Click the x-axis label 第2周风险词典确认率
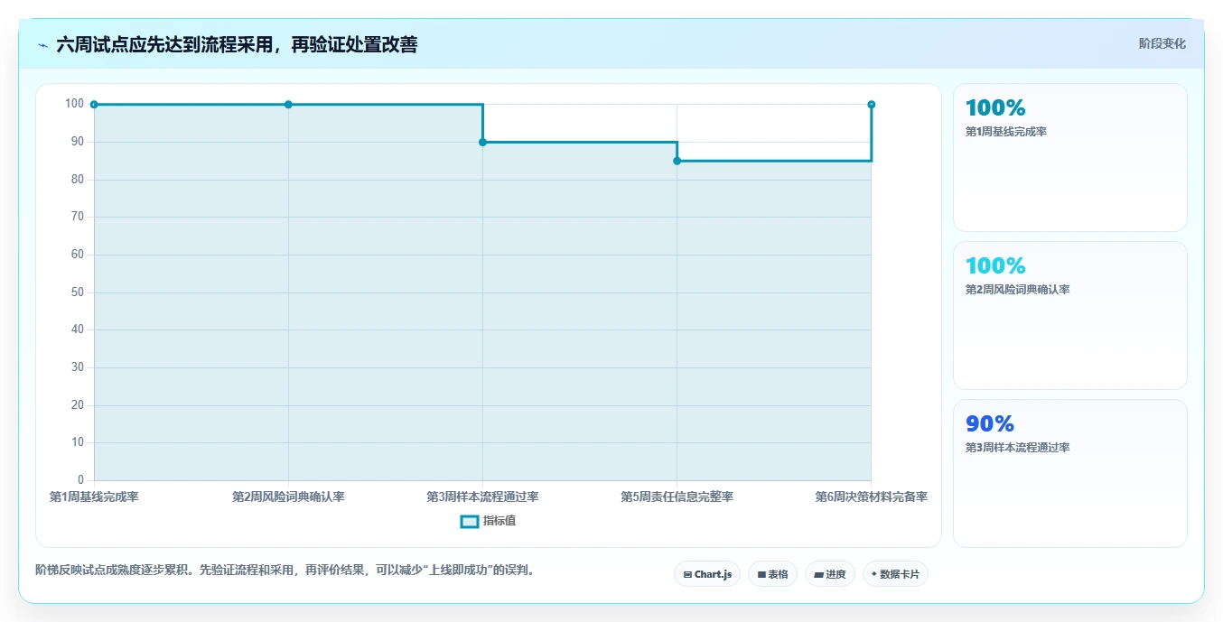The image size is (1223, 622). (288, 497)
